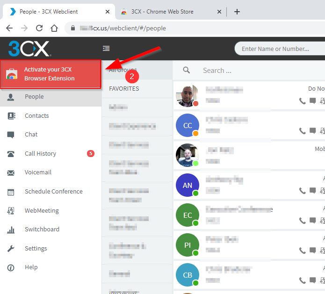Click the padlock site info icon
Image resolution: width=325 pixels, height=294 pixels.
coord(73,28)
